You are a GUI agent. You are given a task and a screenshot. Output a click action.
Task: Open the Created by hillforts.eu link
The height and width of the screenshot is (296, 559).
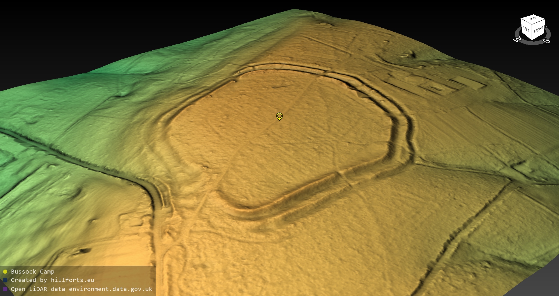52,280
